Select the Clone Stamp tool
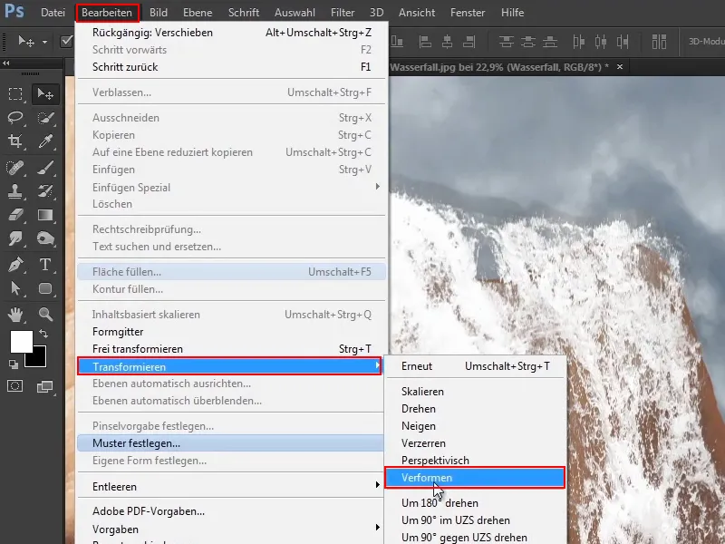This screenshot has width=725, height=544. pos(15,190)
